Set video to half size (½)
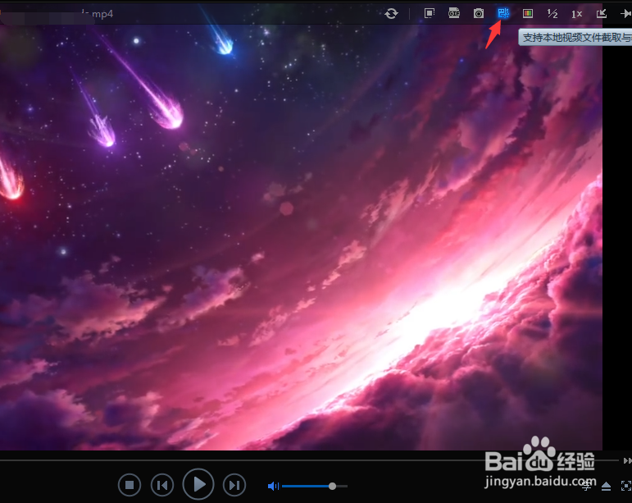Image resolution: width=632 pixels, height=503 pixels. tap(552, 14)
